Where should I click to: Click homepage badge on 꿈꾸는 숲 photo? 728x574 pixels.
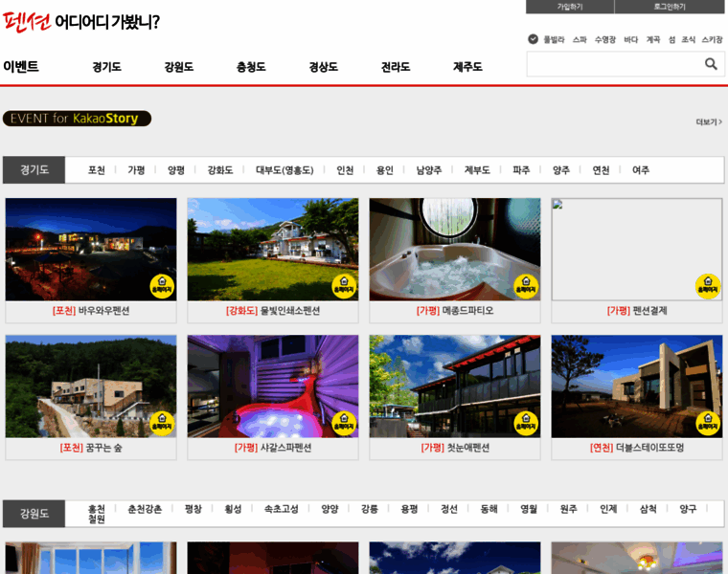(162, 423)
